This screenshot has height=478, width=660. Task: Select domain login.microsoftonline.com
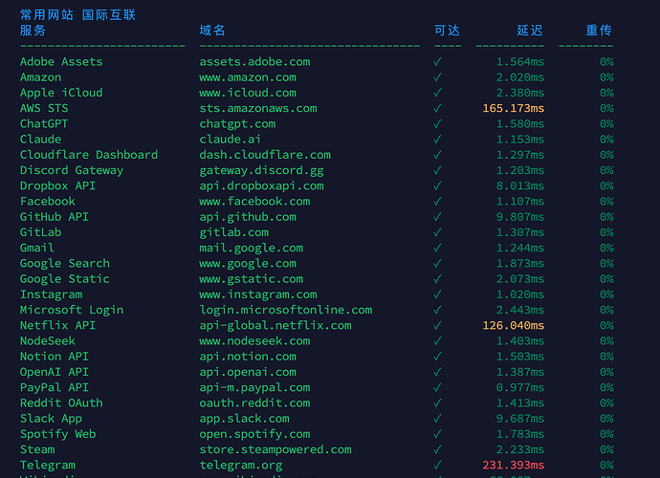coord(286,311)
